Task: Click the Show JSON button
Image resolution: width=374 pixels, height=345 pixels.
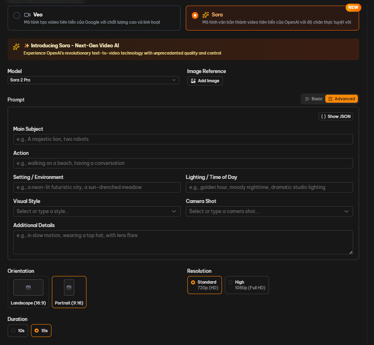Action: tap(336, 116)
